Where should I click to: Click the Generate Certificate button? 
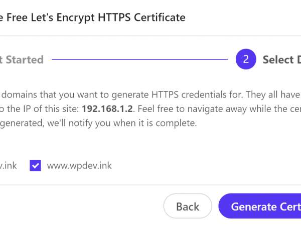[x=261, y=206]
